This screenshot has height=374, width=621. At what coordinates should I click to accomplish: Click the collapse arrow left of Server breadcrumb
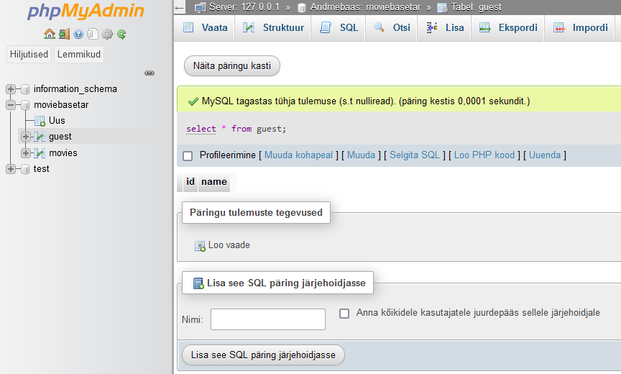coord(180,7)
